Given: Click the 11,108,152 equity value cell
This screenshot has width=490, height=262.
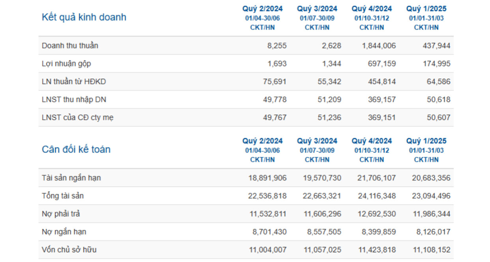Looking at the screenshot, I should pyautogui.click(x=430, y=249).
